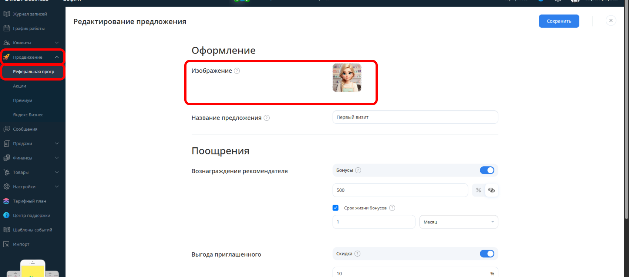Open График работы calendar icon
This screenshot has height=277, width=629.
tap(7, 28)
